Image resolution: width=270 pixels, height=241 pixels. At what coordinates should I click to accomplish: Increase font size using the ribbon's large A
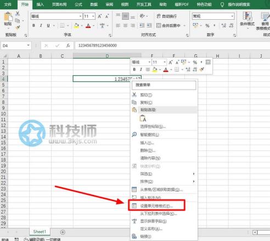click(x=99, y=16)
